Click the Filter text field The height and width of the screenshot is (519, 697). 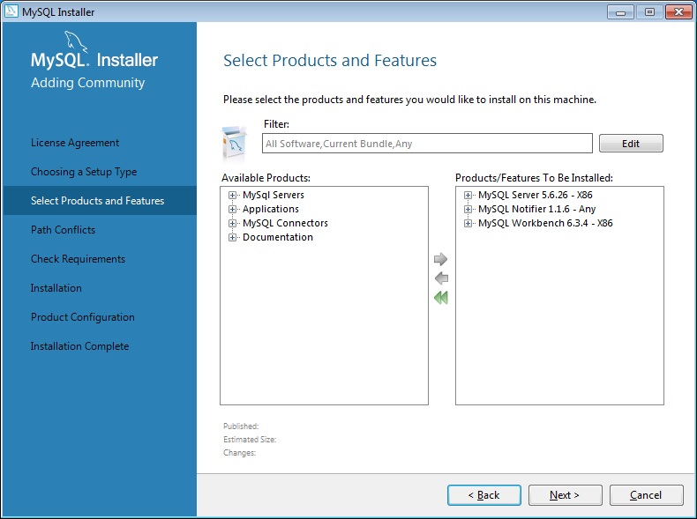(x=427, y=144)
